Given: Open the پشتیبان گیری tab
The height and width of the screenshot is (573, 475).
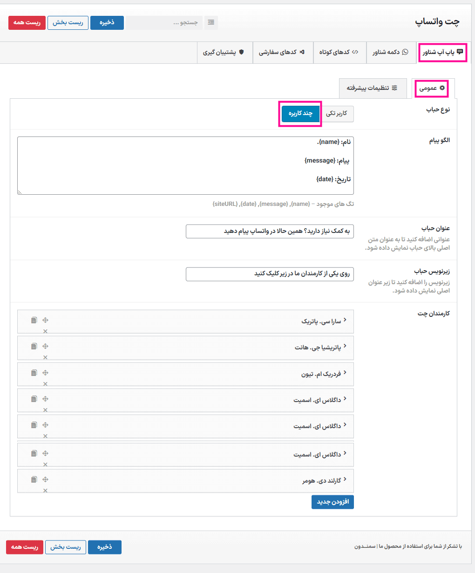Looking at the screenshot, I should coord(224,52).
